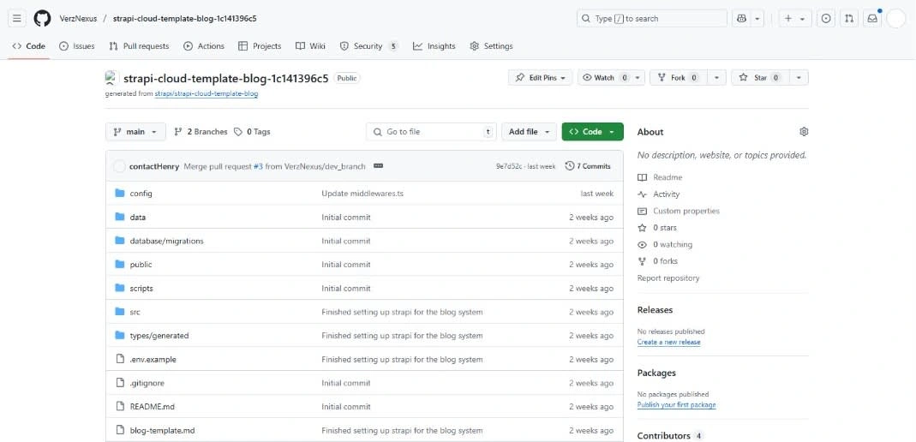The height and width of the screenshot is (442, 916).
Task: Open the Create new plus dropdown
Action: tap(794, 19)
